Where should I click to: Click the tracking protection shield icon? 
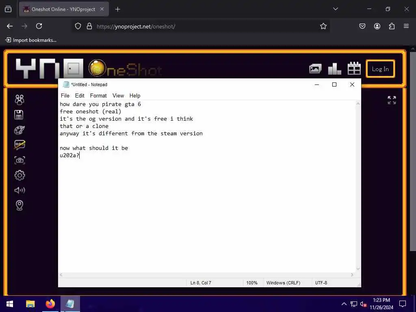[78, 26]
